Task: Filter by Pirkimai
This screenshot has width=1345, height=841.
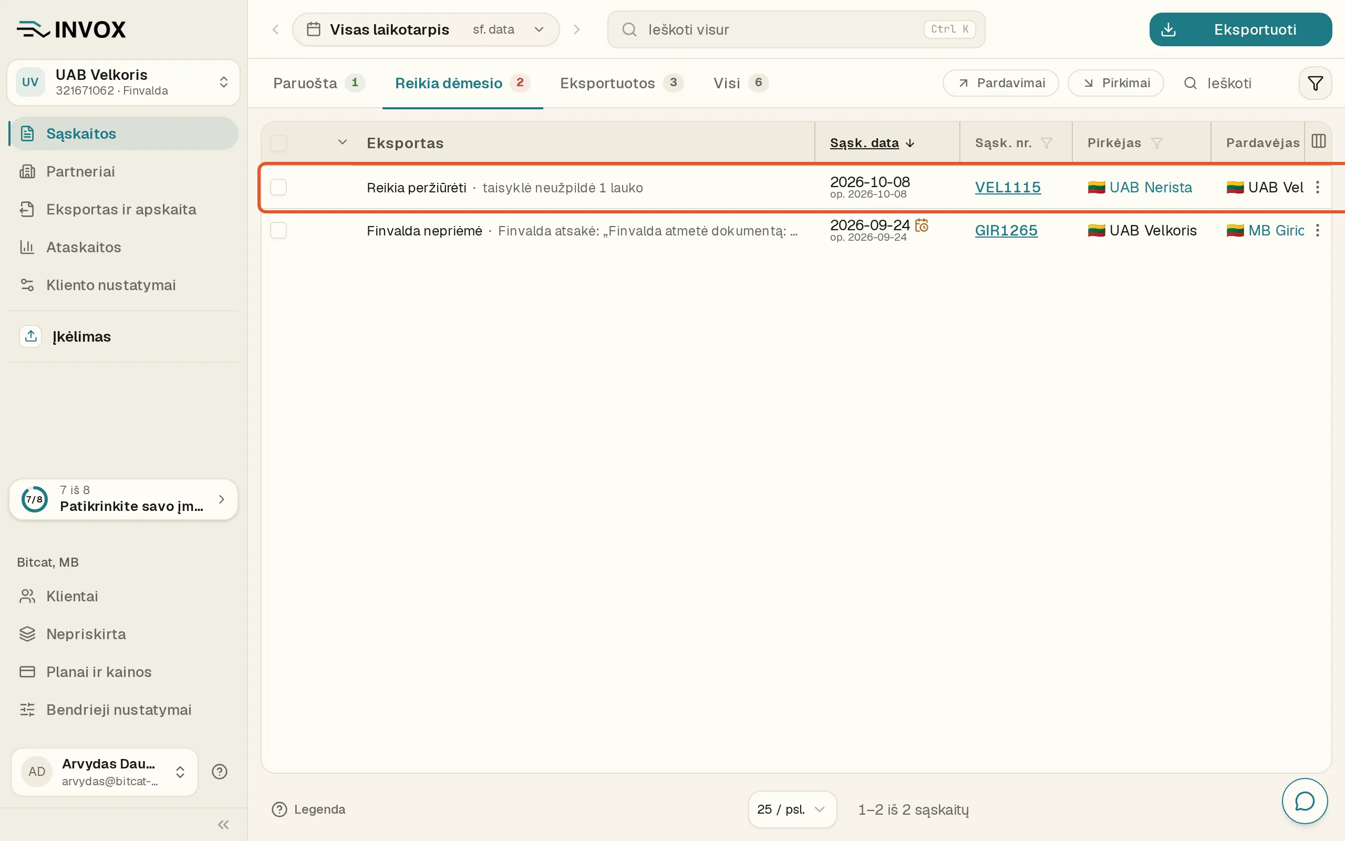Action: click(x=1115, y=83)
